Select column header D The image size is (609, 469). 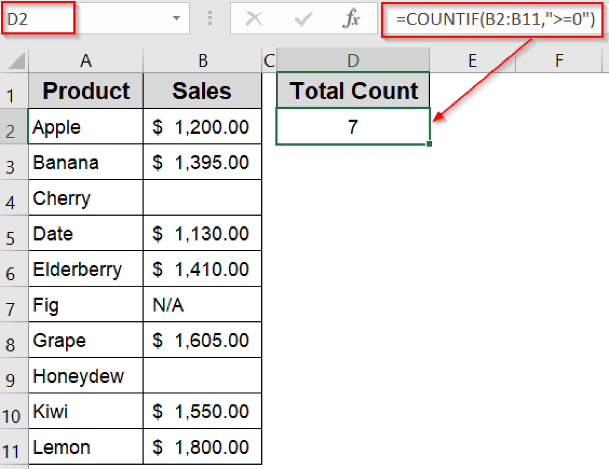pyautogui.click(x=352, y=60)
